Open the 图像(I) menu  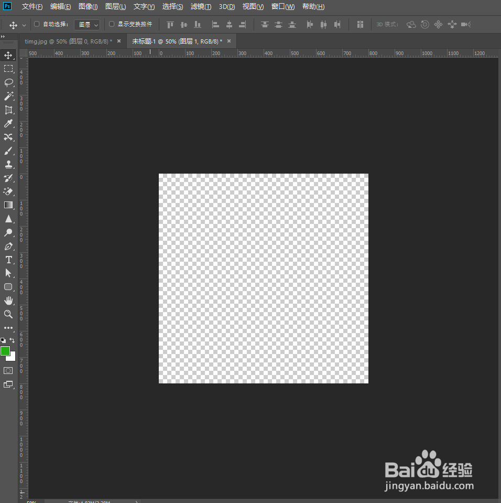(x=88, y=7)
